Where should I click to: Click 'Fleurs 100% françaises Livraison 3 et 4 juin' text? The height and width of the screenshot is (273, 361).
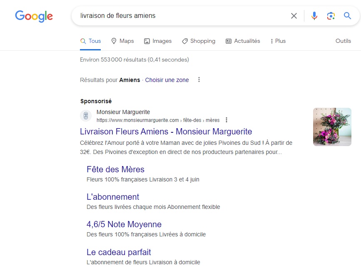click(x=143, y=179)
